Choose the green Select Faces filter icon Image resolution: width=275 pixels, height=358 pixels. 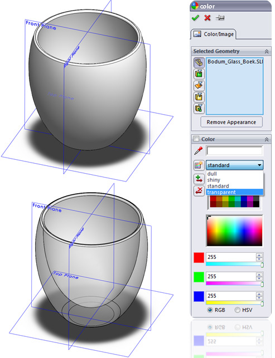click(x=199, y=74)
